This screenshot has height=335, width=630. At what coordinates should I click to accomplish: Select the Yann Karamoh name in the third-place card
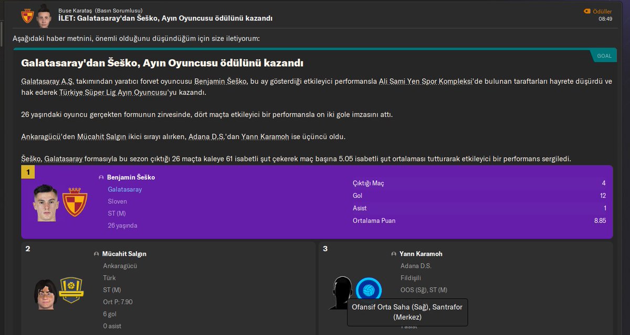[x=421, y=254]
